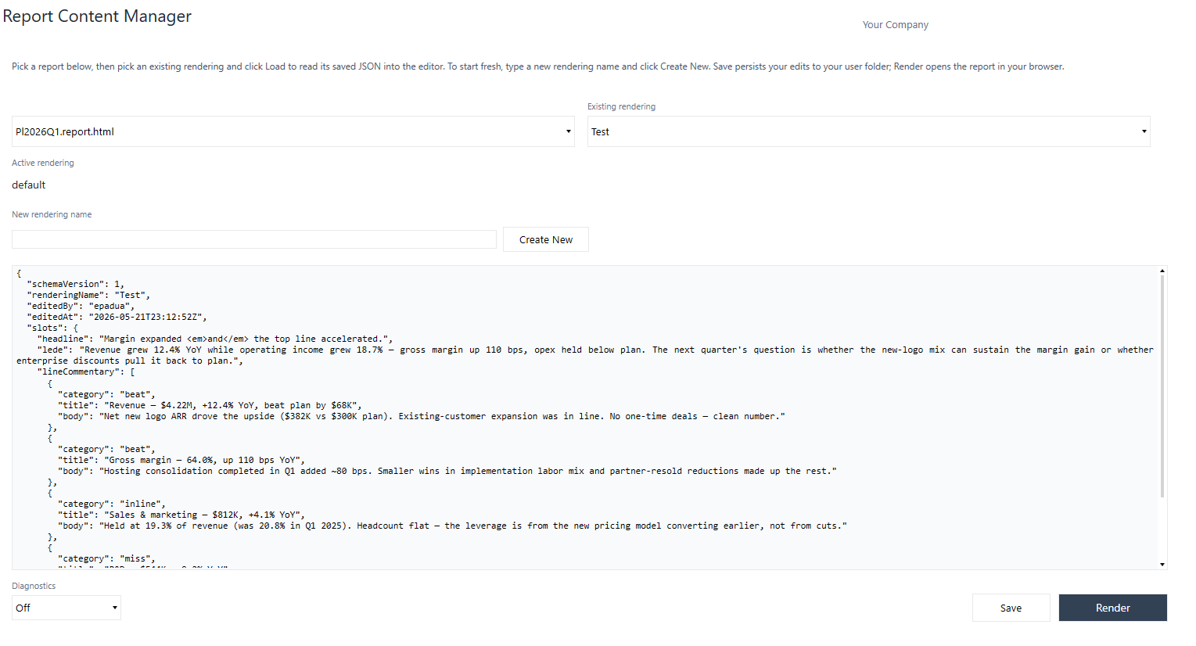1196x646 pixels.
Task: Click the "category": "inline" line
Action: [x=112, y=504]
